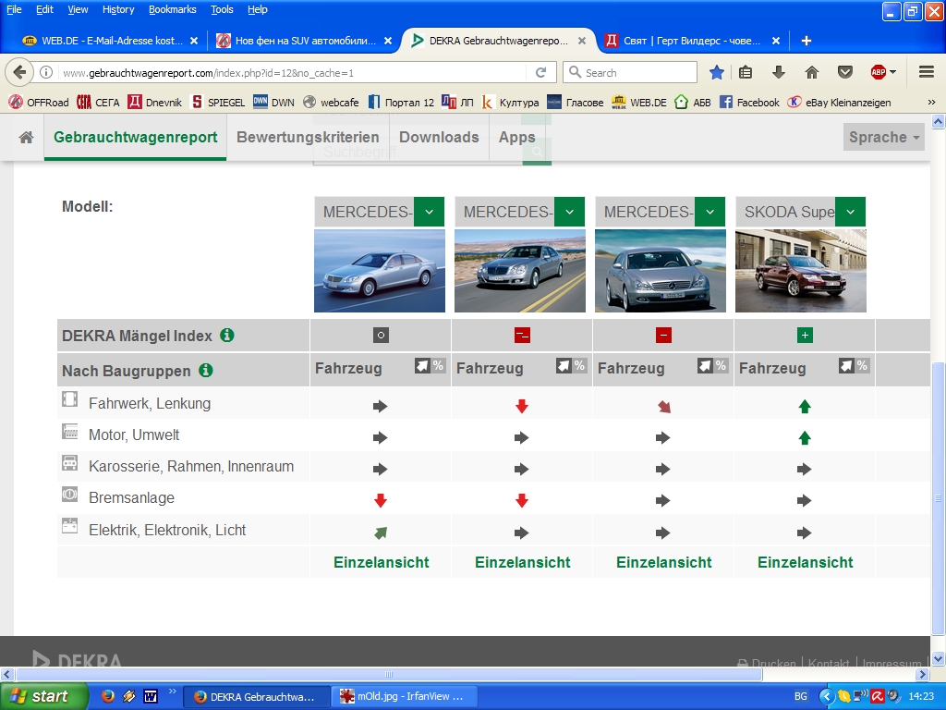
Task: Click the Facebook bookmark in the bookmarks bar
Action: click(749, 103)
